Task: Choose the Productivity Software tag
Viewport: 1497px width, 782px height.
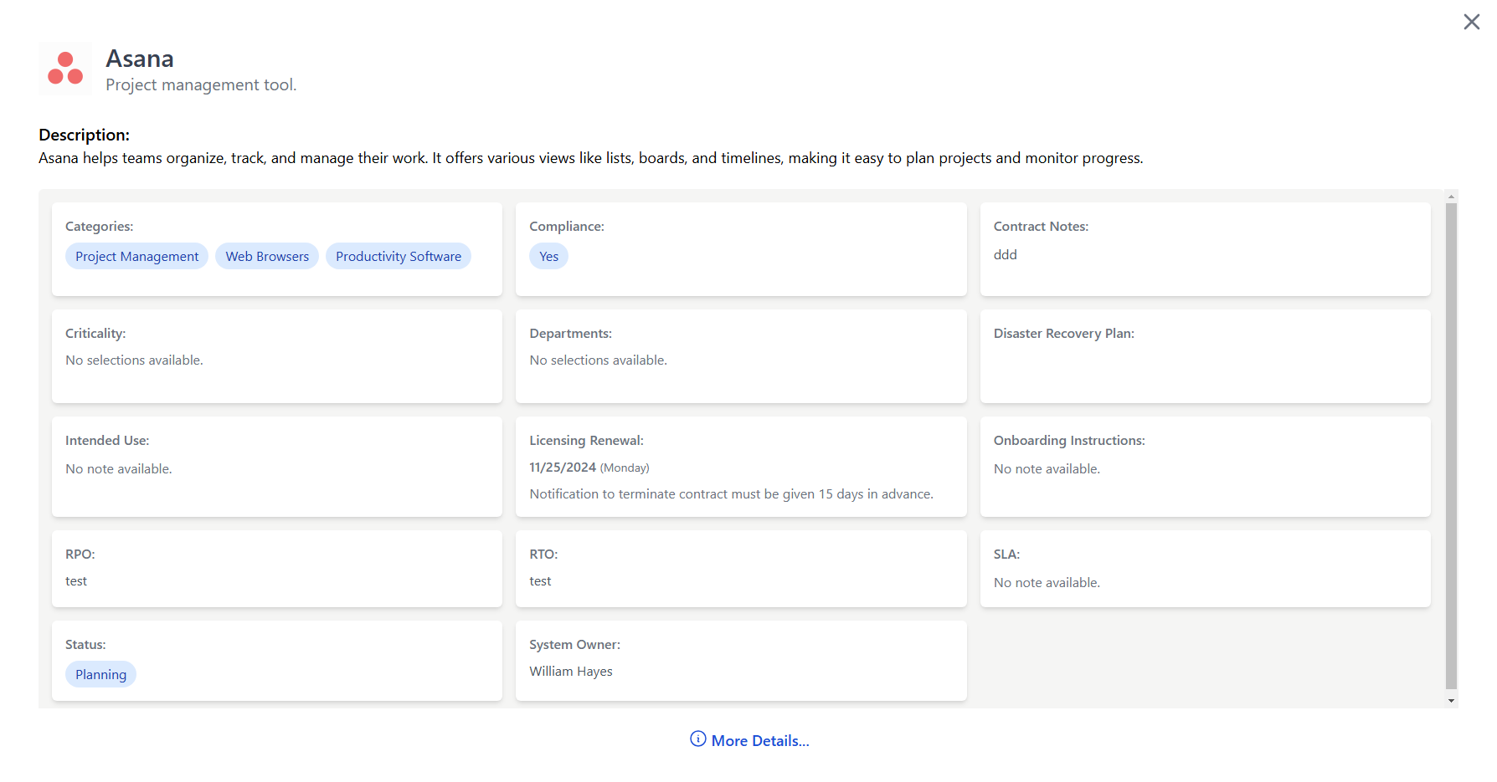Action: tap(398, 257)
